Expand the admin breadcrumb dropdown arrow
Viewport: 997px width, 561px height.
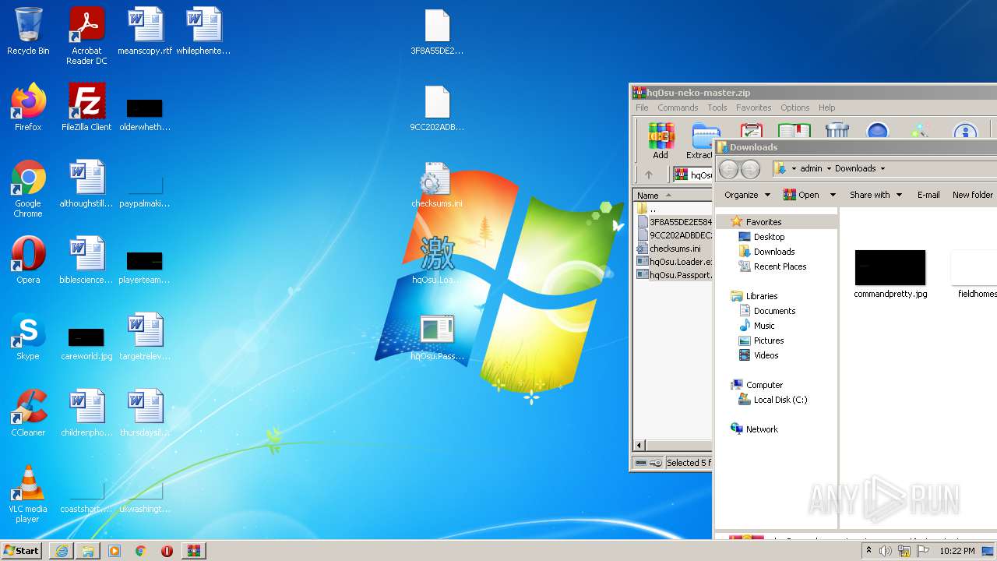tap(829, 168)
